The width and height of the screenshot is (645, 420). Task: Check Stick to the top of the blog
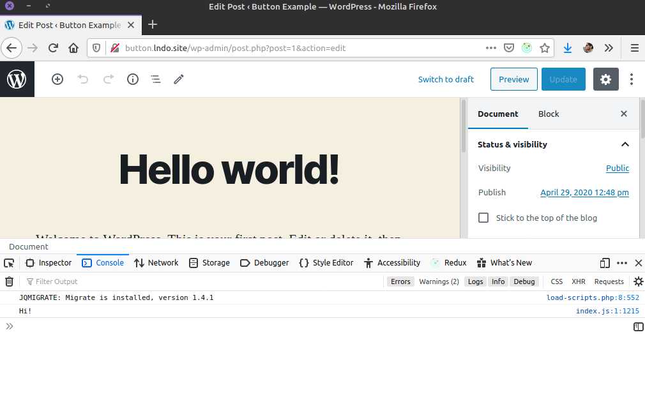(x=484, y=218)
